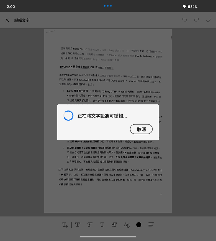The width and height of the screenshot is (216, 241).
Task: Confirm edits with the checkmark icon
Action: 209,20
